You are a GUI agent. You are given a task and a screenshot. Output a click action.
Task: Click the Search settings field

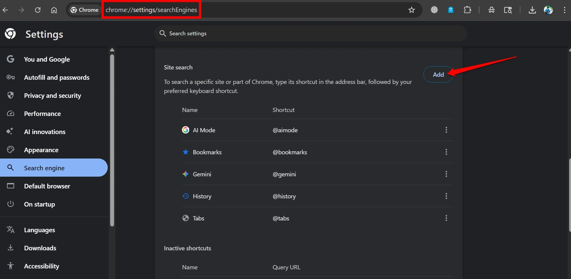[310, 33]
